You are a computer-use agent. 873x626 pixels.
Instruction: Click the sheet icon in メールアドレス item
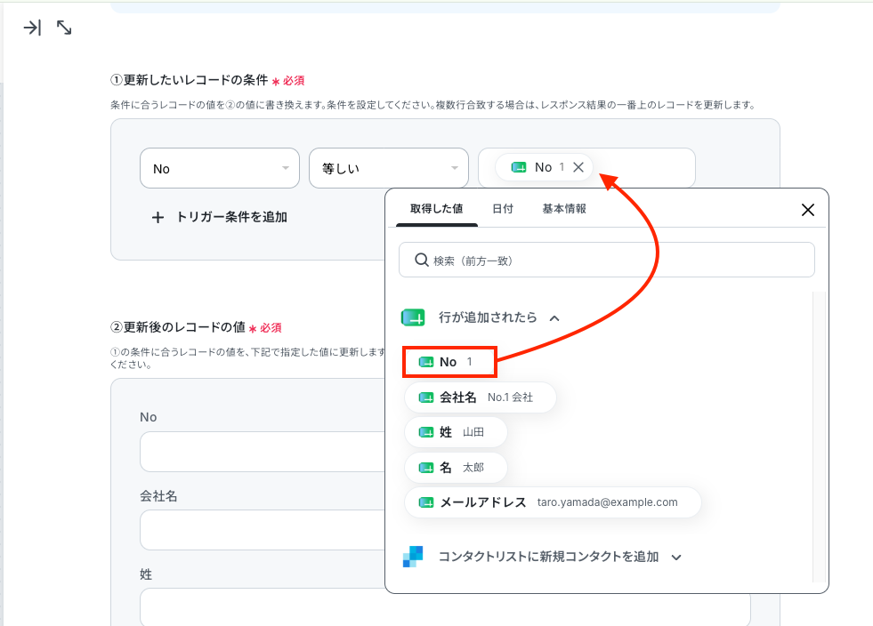coord(426,502)
